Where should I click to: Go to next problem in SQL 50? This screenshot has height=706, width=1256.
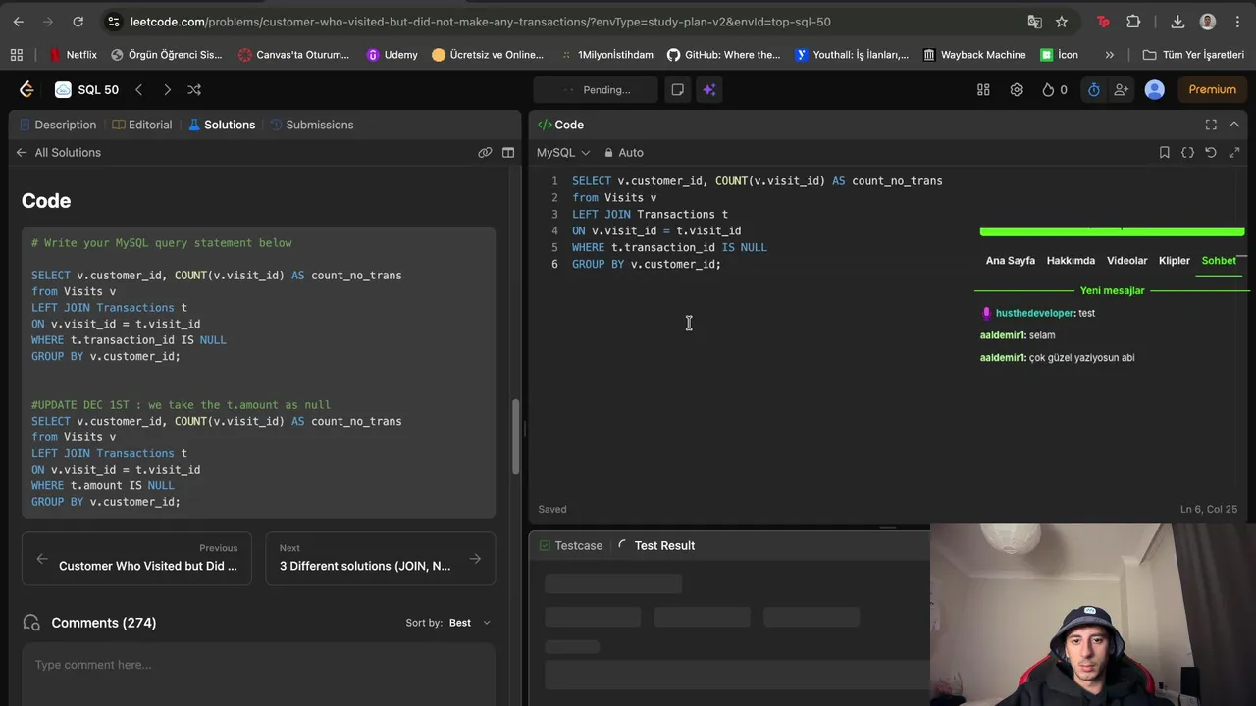(x=167, y=89)
